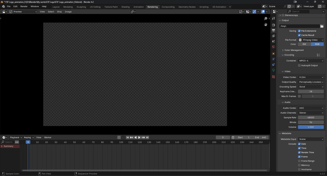This screenshot has width=327, height=176.
Task: Open the Playback popover button
Action: pyautogui.click(x=16, y=137)
